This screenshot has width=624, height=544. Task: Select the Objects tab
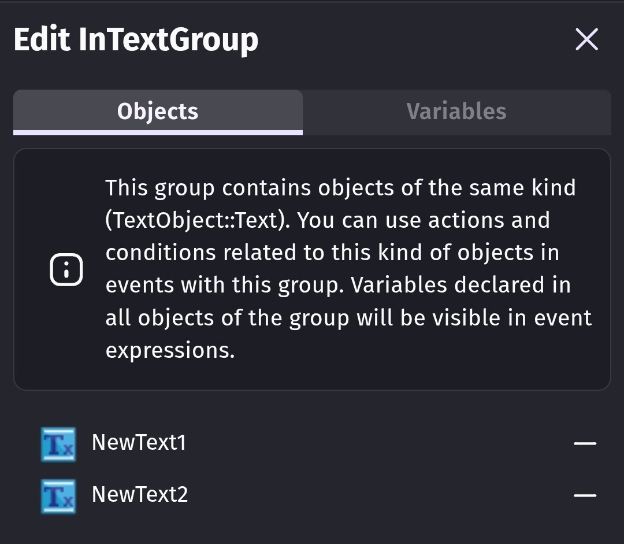click(x=158, y=111)
